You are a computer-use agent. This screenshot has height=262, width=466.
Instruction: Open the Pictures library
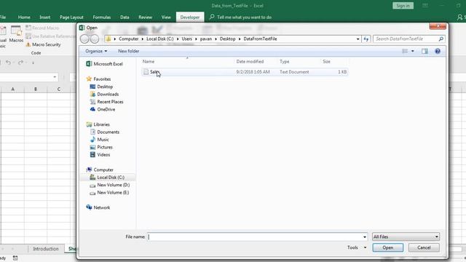click(101, 147)
